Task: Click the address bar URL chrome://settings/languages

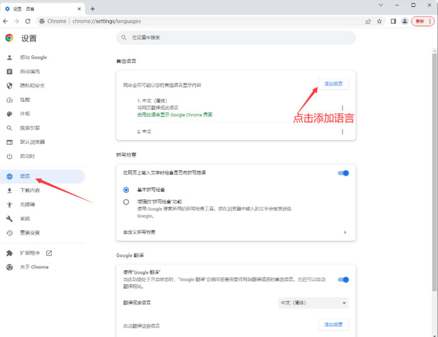Action: 106,21
